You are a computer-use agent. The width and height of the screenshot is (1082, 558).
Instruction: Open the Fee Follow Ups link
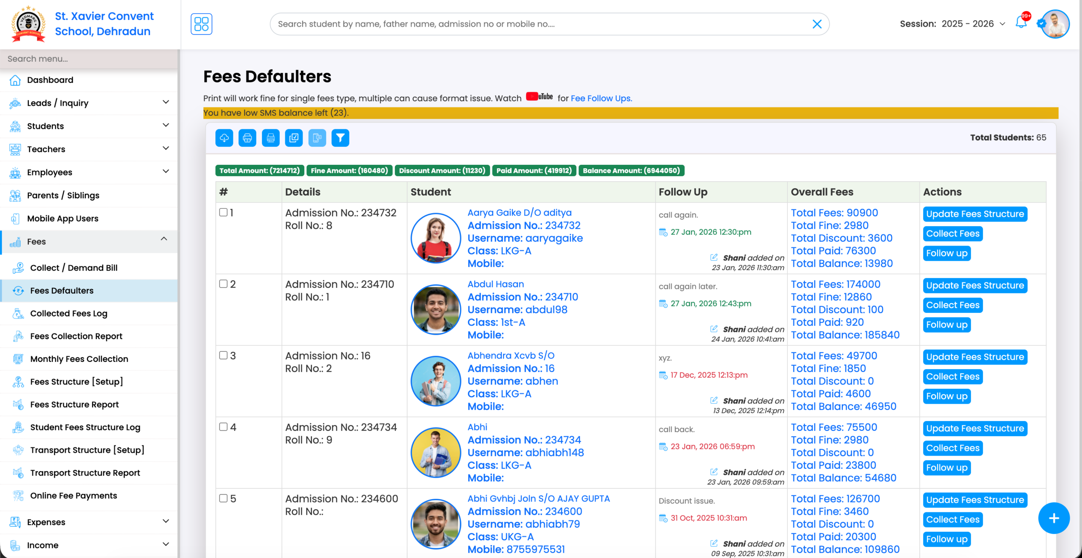pos(601,98)
